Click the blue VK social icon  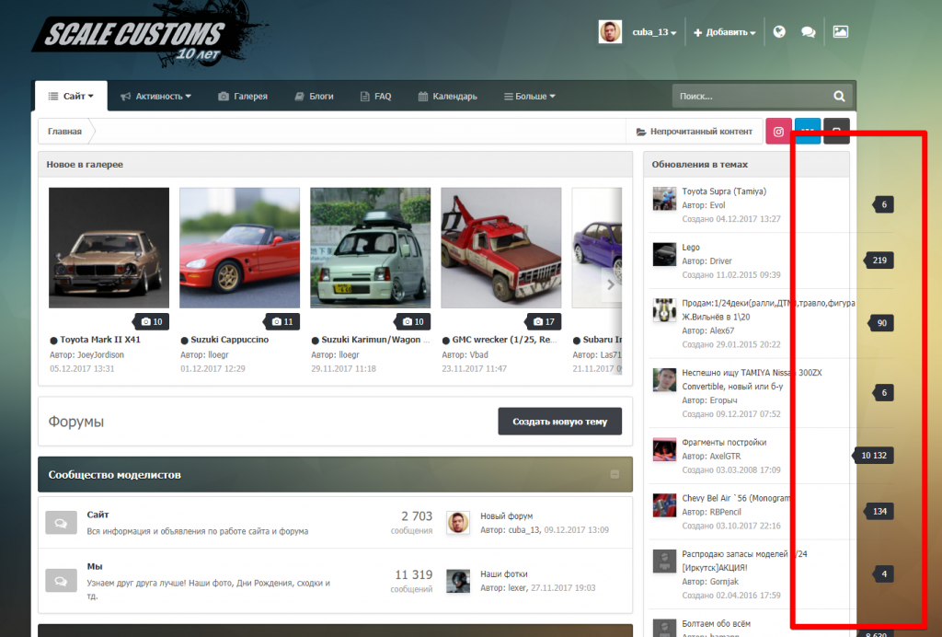click(807, 131)
